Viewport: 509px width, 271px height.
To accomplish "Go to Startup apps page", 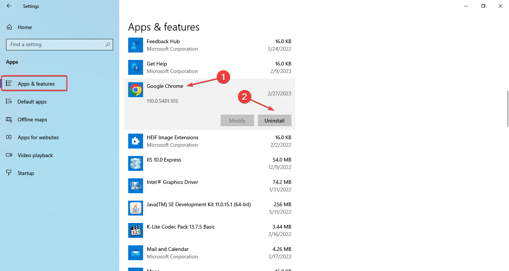I will [x=26, y=173].
